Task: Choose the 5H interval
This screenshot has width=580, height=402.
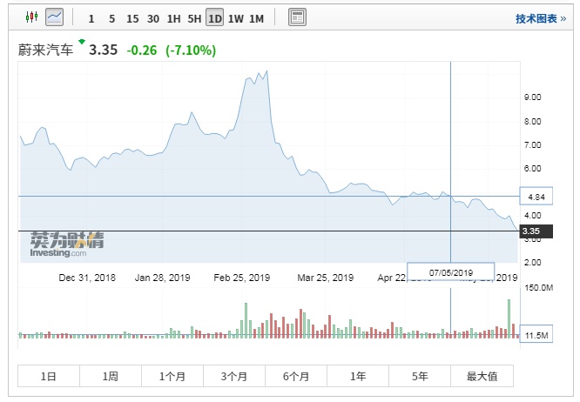Action: [x=194, y=18]
